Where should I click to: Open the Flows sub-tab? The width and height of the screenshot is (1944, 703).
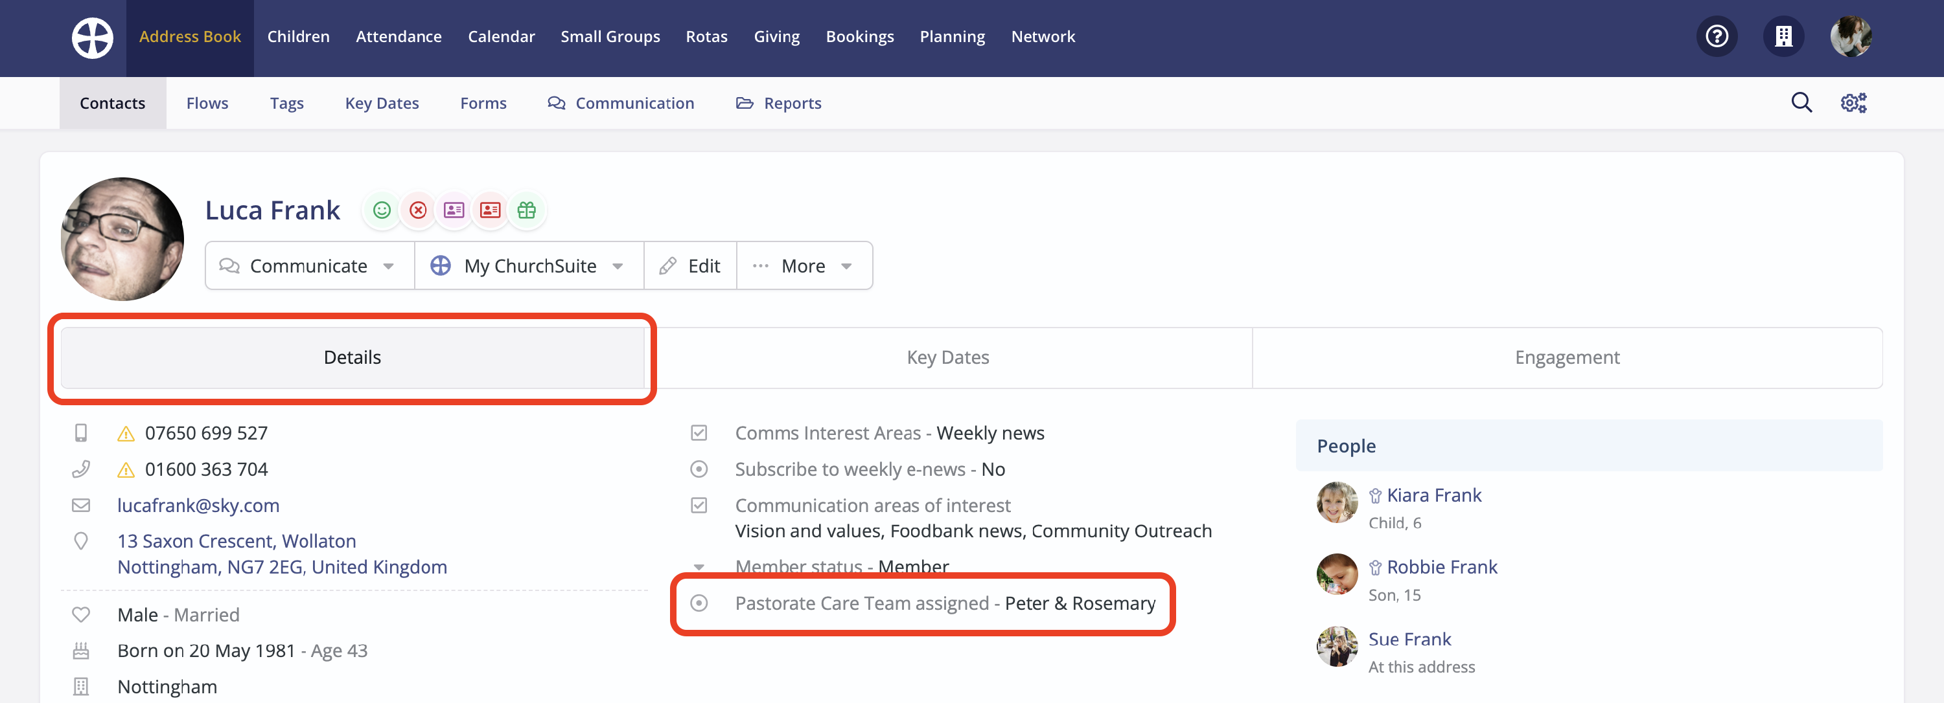[x=207, y=103]
